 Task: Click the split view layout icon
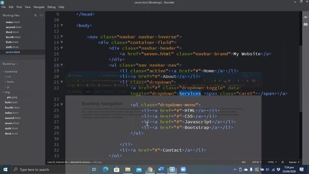(x=42, y=15)
